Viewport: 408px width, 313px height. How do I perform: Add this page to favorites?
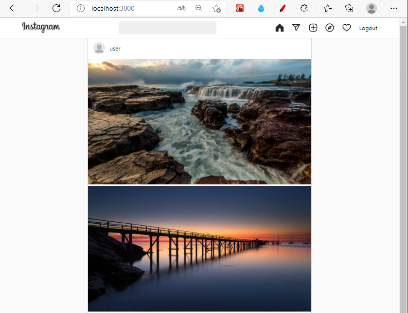coord(216,8)
